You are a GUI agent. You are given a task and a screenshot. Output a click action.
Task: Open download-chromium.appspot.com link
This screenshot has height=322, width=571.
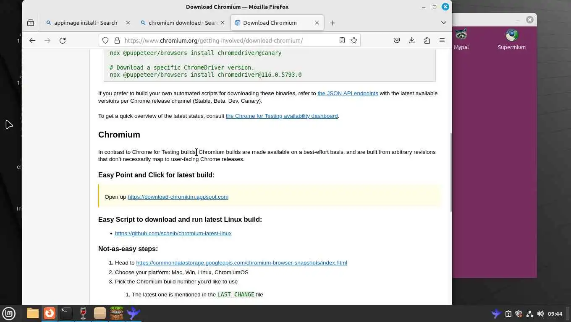(x=178, y=197)
